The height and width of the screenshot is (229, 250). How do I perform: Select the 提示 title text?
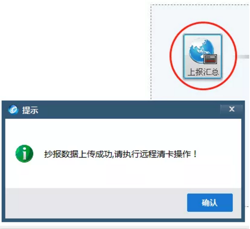(30, 110)
